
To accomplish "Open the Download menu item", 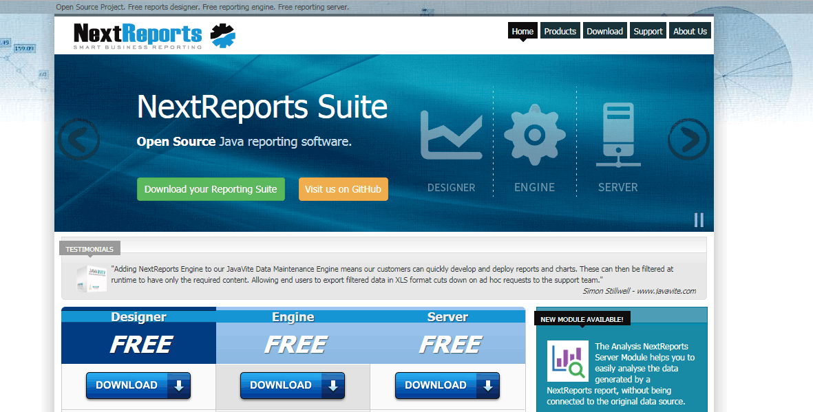I will point(604,31).
